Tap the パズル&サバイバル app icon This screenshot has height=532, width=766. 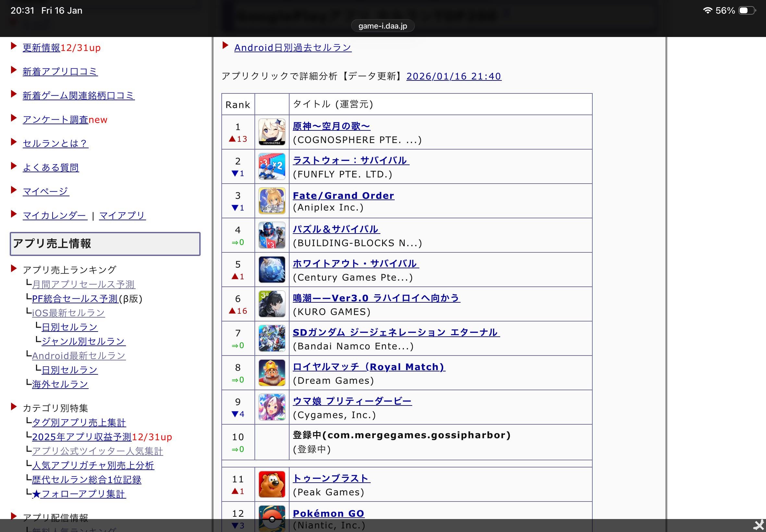click(272, 235)
